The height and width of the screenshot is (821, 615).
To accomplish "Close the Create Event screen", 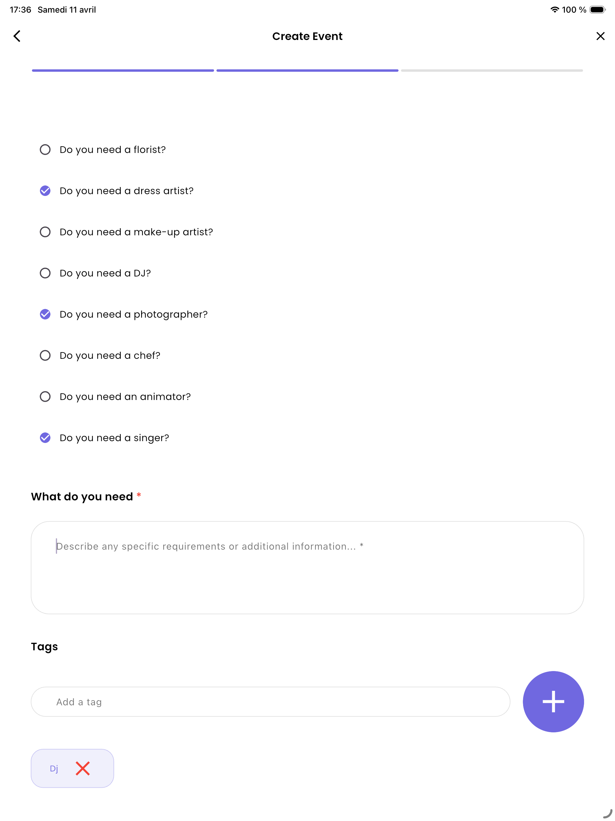I will tap(600, 36).
